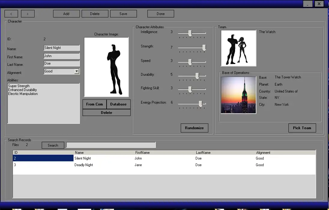Screen dimensions: 329x210
Task: Click the Empire State Building base photo
Action: coord(238,95)
